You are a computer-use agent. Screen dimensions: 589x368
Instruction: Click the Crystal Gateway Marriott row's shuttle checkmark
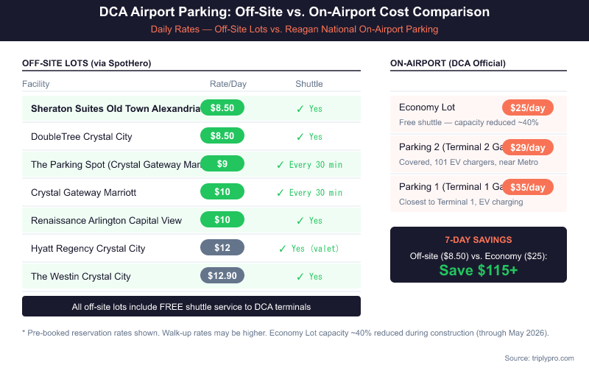280,193
